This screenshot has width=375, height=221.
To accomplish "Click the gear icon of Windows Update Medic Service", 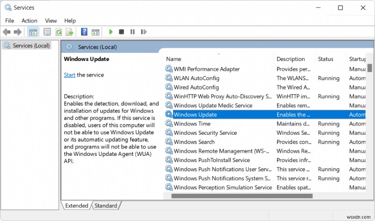I will click(169, 105).
